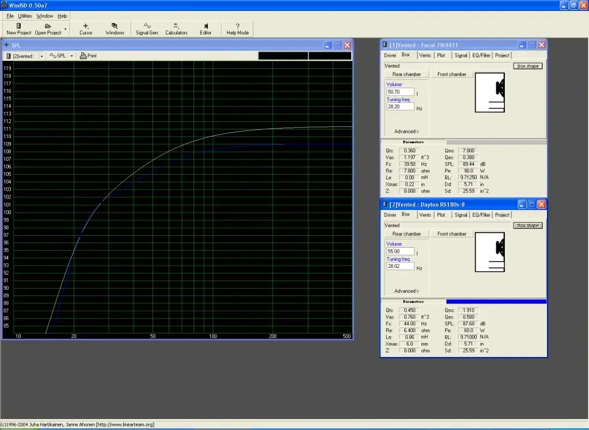Expand the SPL graph type dropdown
Screen dimensions: 589x430
click(x=71, y=56)
